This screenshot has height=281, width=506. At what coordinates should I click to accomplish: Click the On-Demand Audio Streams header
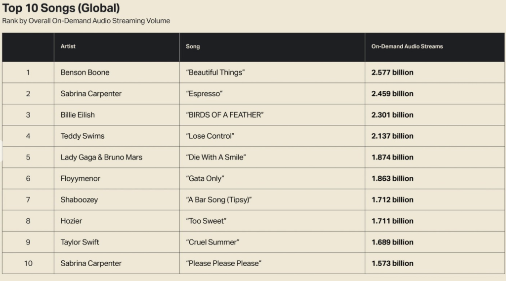tap(407, 46)
